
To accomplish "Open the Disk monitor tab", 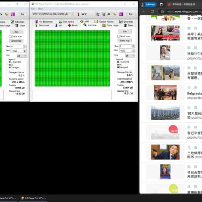I will point(67,21).
